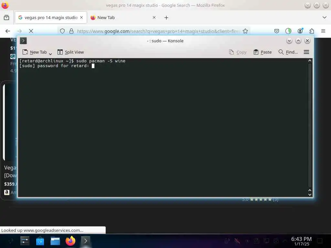Click the show desktop button in the taskbar
This screenshot has height=248, width=331.
coord(320,241)
